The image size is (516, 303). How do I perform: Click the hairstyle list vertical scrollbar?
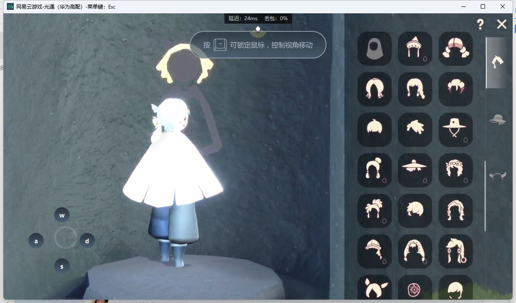[x=485, y=196]
